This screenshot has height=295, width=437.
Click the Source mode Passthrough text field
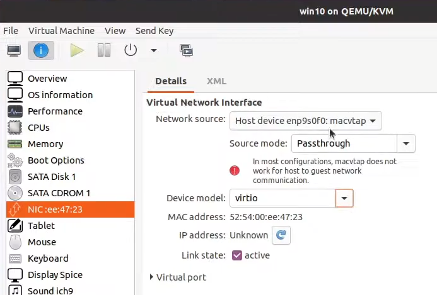(x=344, y=143)
